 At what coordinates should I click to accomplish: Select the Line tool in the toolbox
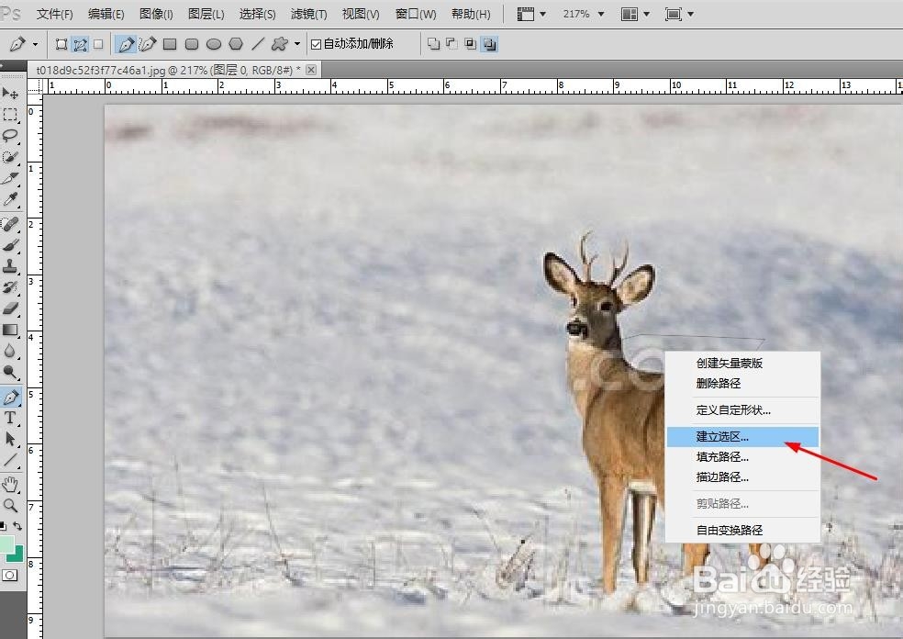coord(10,460)
